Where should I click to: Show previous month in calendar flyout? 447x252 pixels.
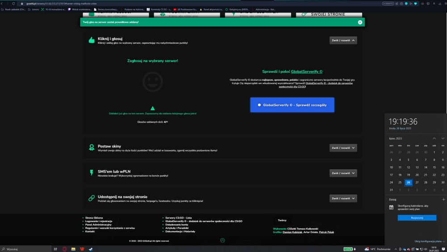pyautogui.click(x=434, y=139)
